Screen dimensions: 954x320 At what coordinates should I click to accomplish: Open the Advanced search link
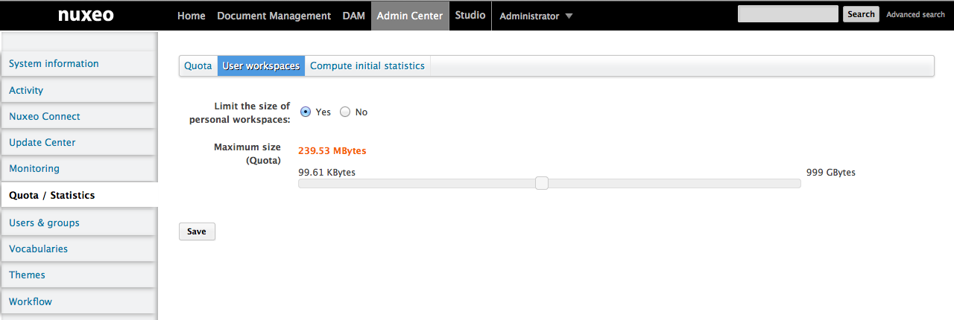click(915, 14)
